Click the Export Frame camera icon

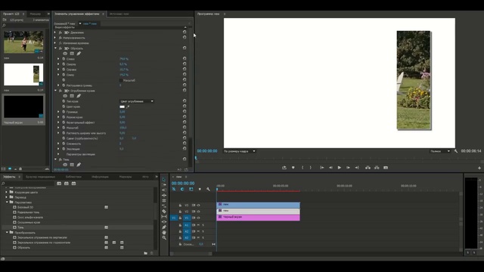[x=386, y=168]
